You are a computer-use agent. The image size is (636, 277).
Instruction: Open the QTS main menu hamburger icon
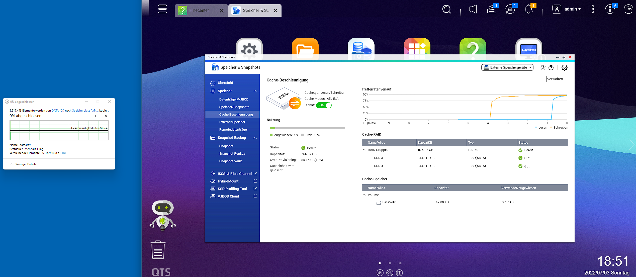pos(162,9)
